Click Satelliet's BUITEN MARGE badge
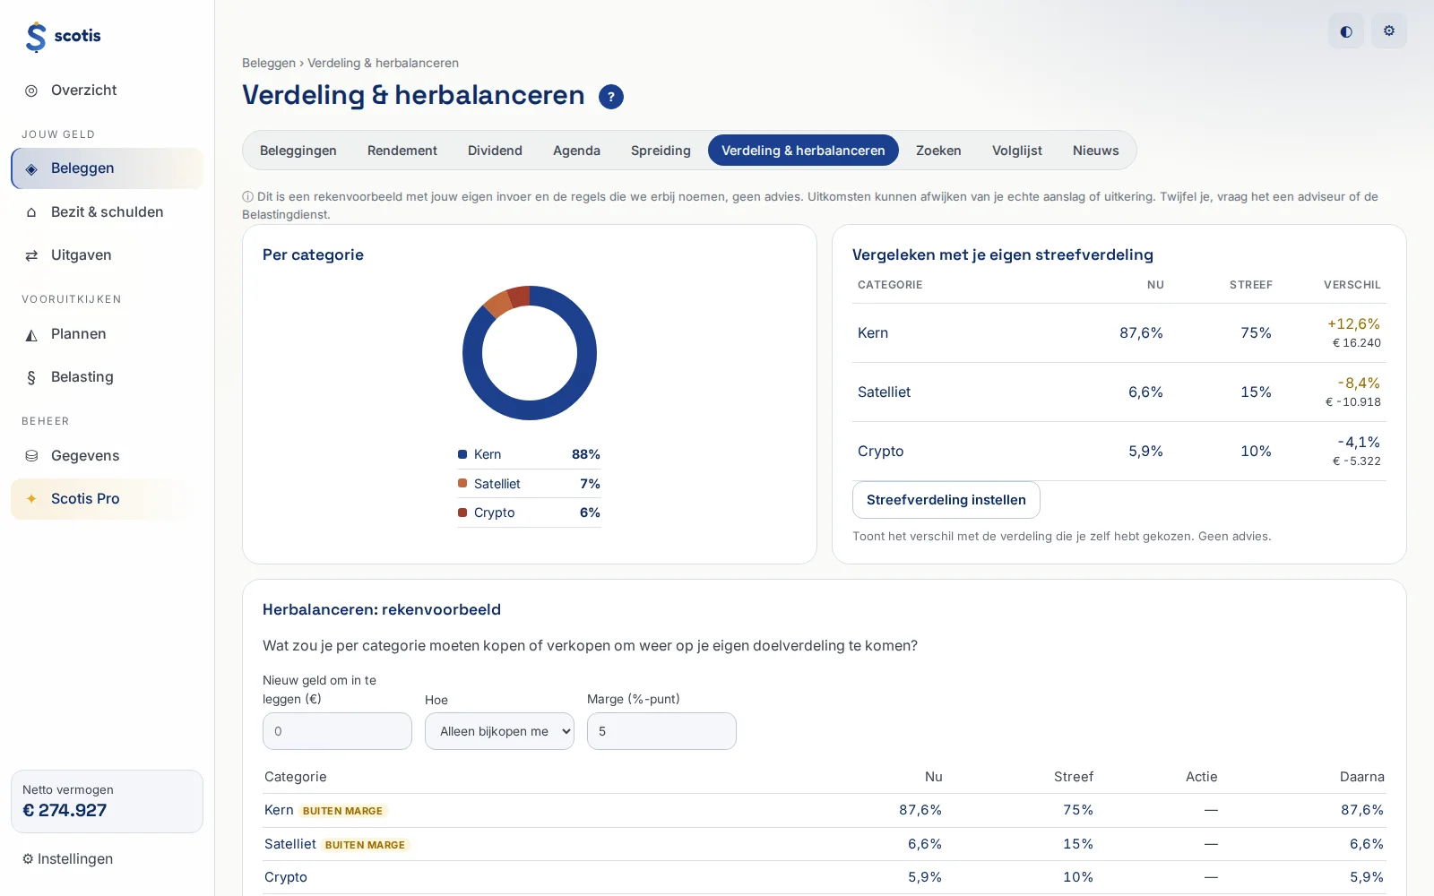The image size is (1434, 896). pos(365,845)
